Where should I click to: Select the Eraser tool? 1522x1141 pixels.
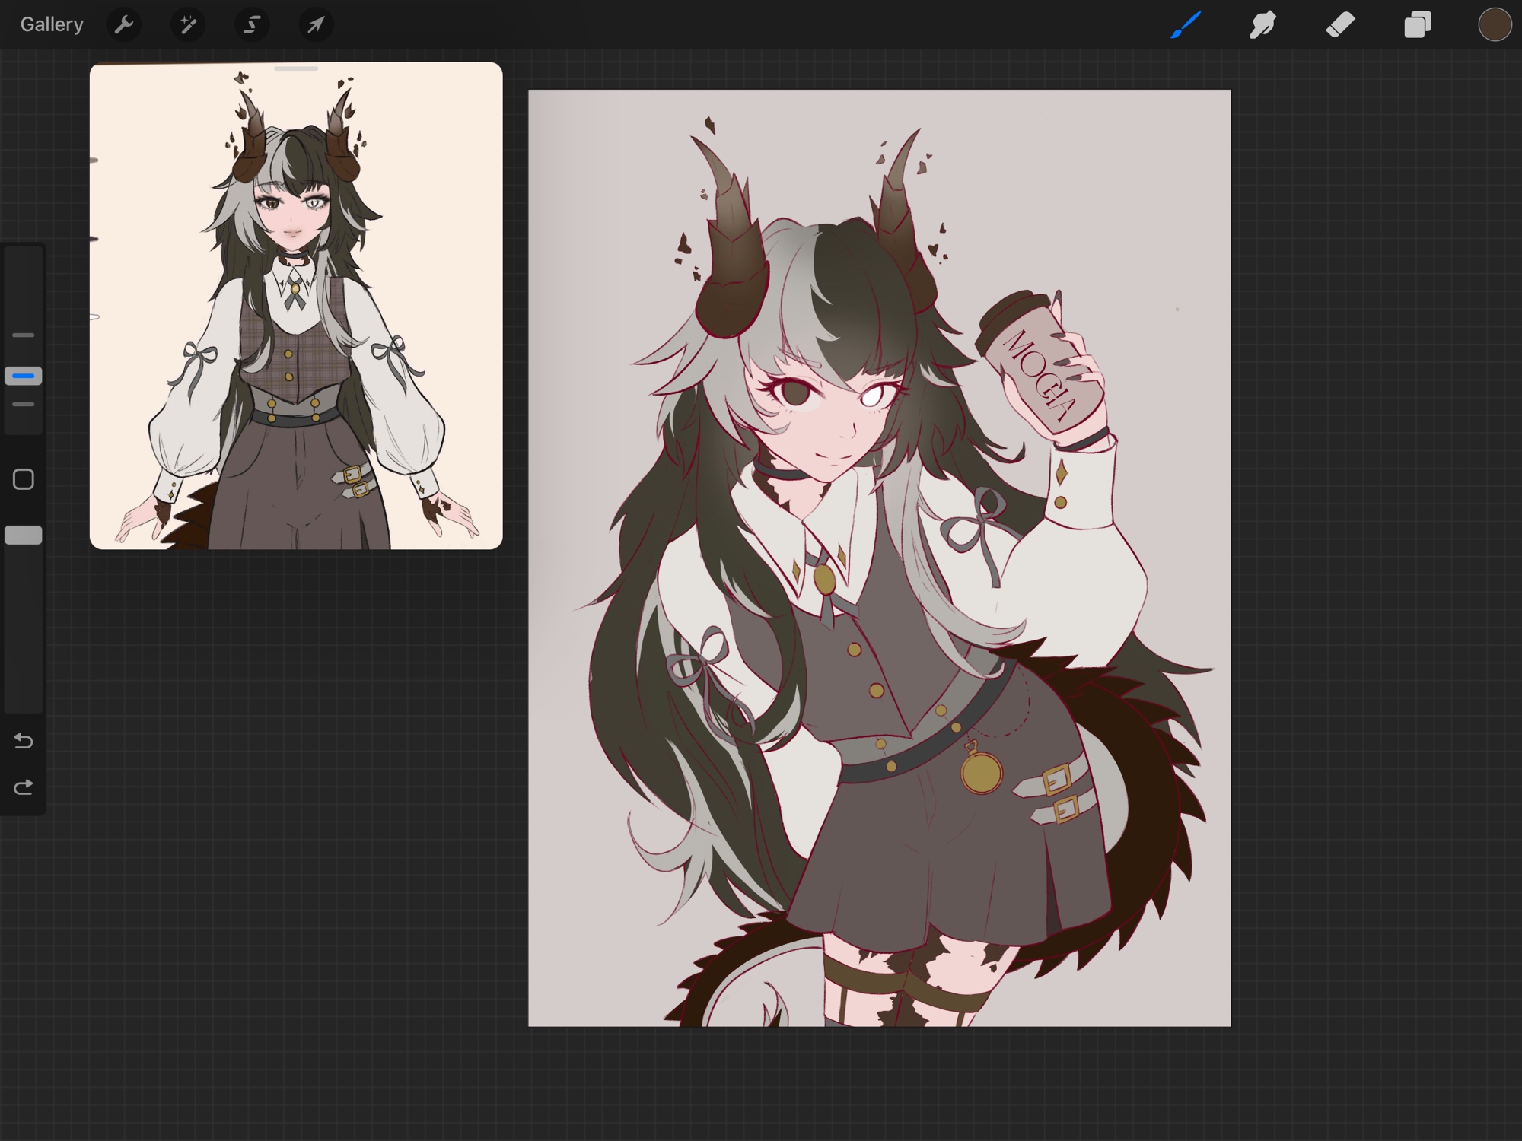(x=1340, y=25)
